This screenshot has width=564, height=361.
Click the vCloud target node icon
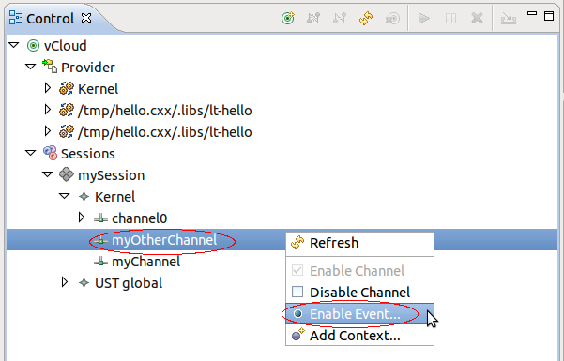(33, 46)
